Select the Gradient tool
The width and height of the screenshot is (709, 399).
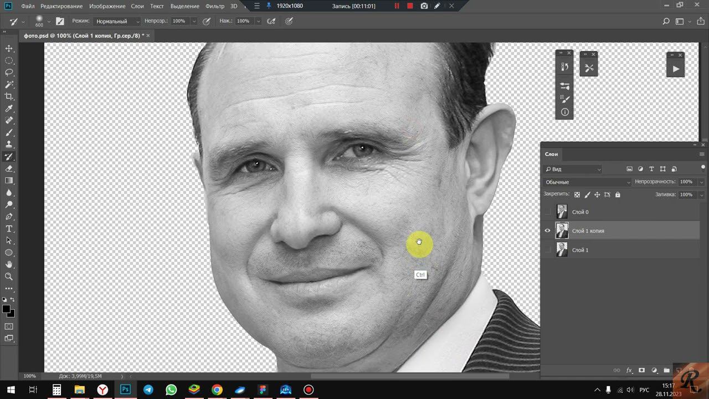click(x=9, y=181)
